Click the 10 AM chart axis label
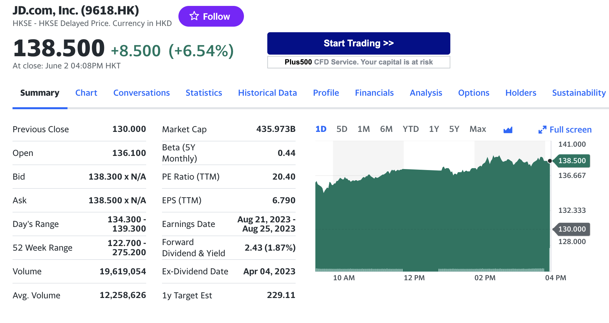Image resolution: width=609 pixels, height=323 pixels. [344, 278]
